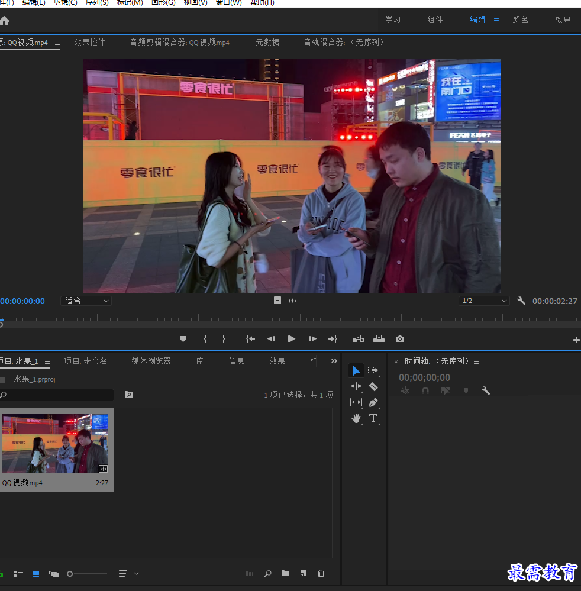581x591 pixels.
Task: Expand the chevron next to the sort icons
Action: 137,574
